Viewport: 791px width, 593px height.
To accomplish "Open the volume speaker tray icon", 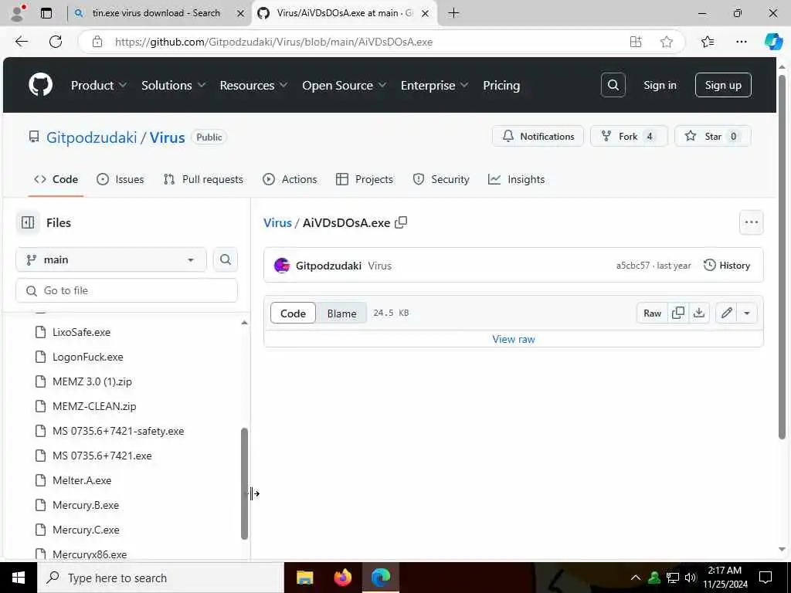I will [x=691, y=578].
